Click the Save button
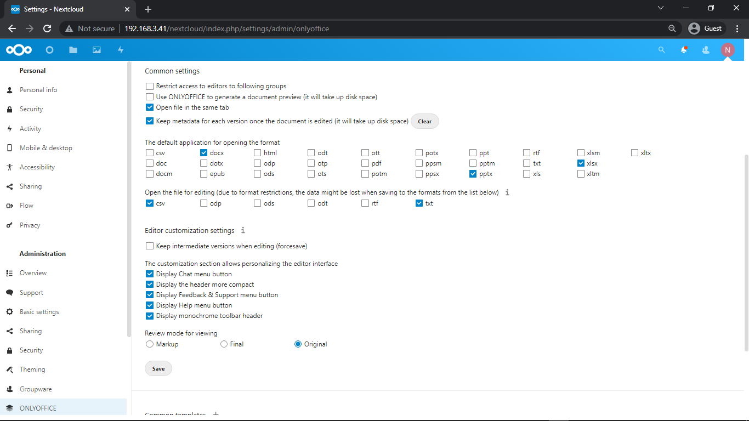749x421 pixels. click(x=158, y=369)
